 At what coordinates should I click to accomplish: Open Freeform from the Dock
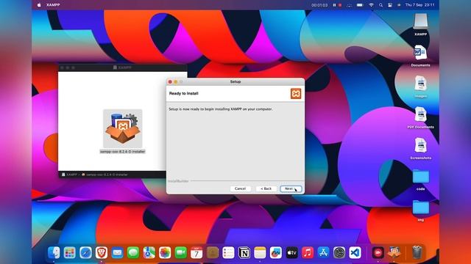coord(276,252)
